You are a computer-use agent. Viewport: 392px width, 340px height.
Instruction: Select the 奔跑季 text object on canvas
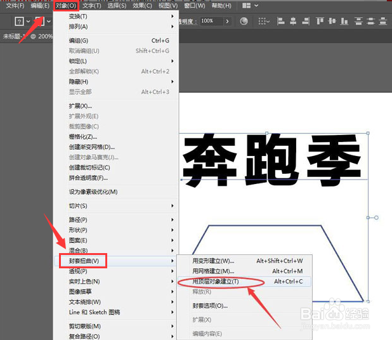pyautogui.click(x=271, y=160)
